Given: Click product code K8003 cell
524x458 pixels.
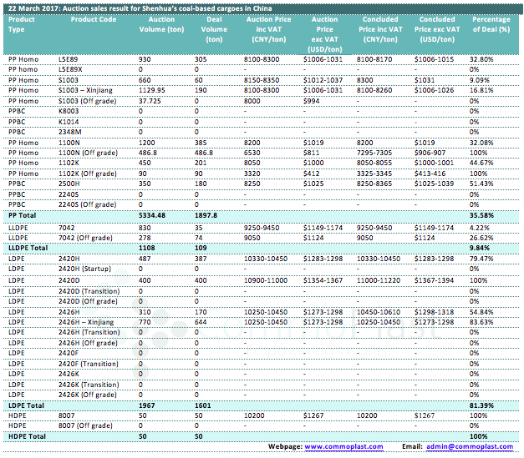Looking at the screenshot, I should pyautogui.click(x=69, y=110).
